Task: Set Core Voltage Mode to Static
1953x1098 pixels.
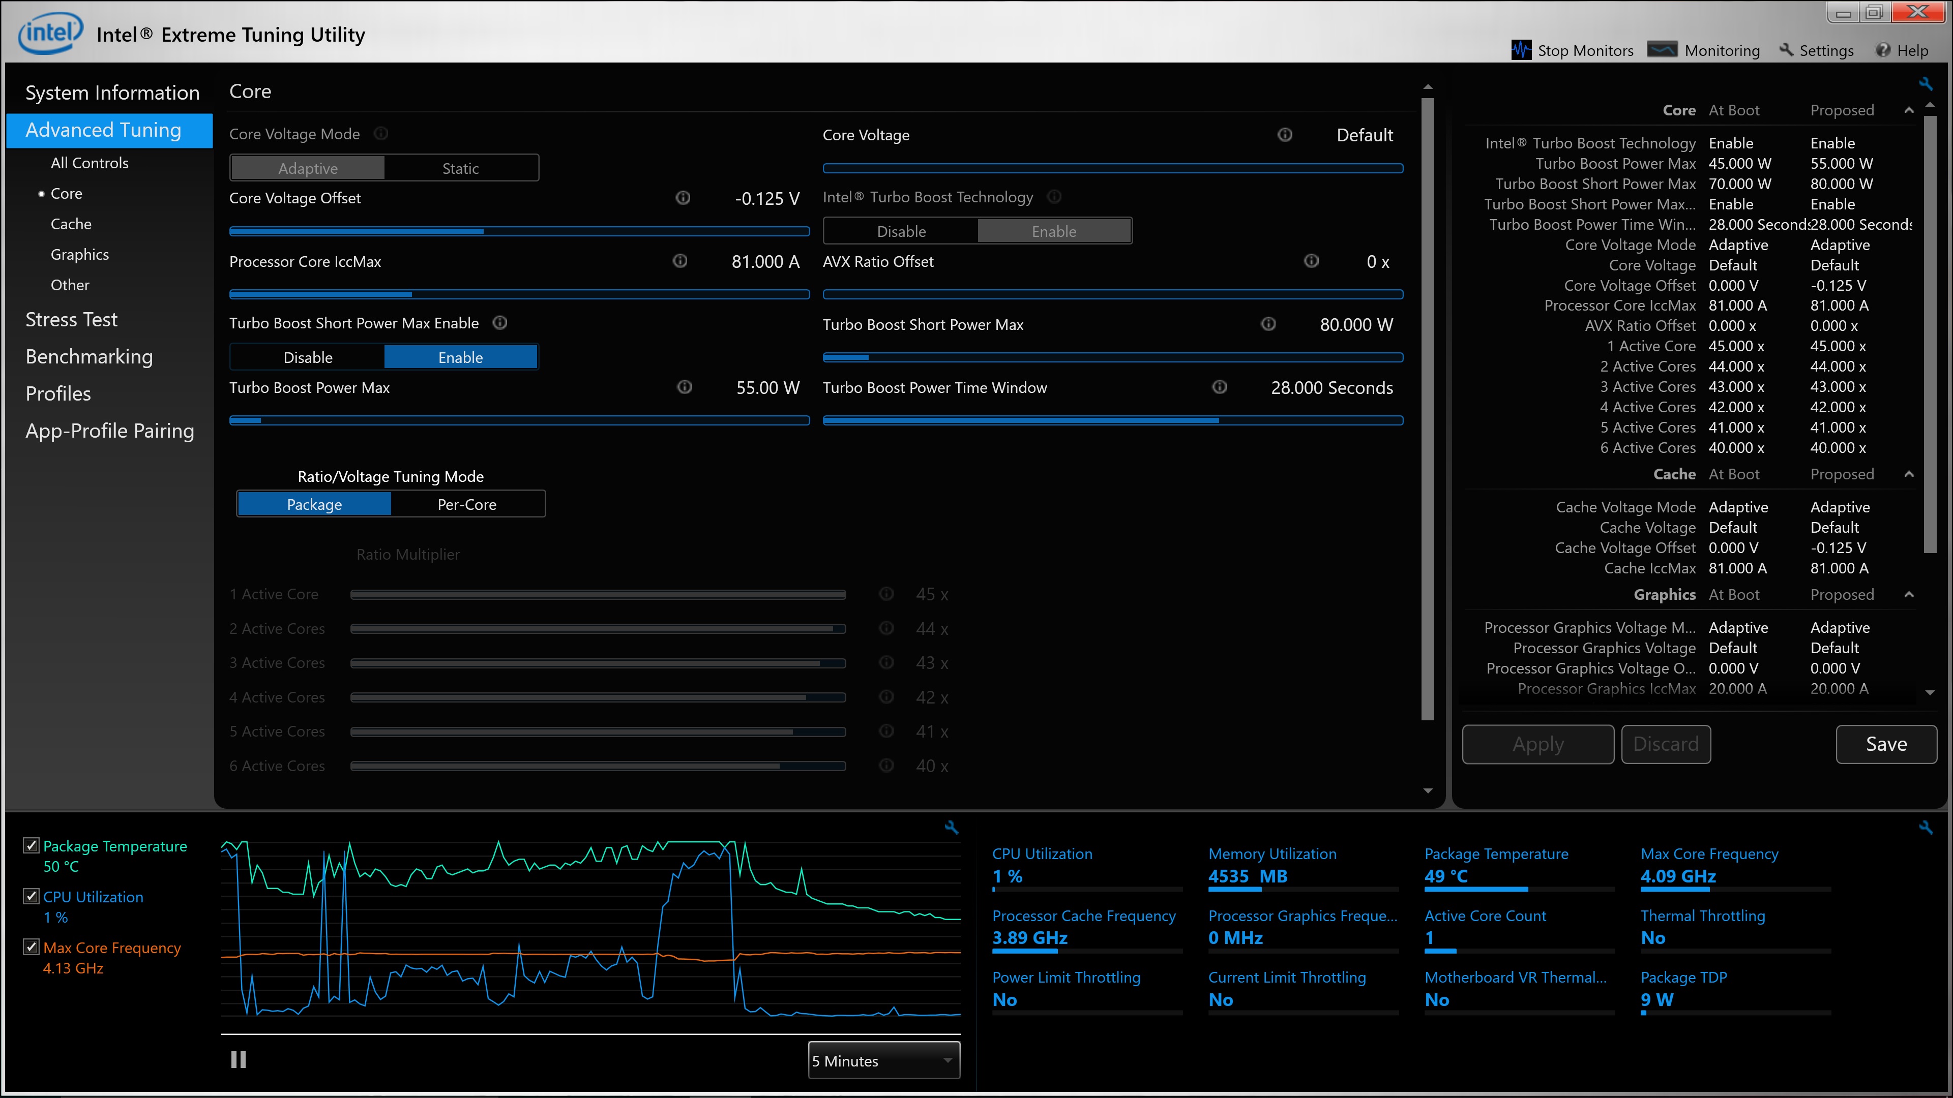Action: click(461, 168)
